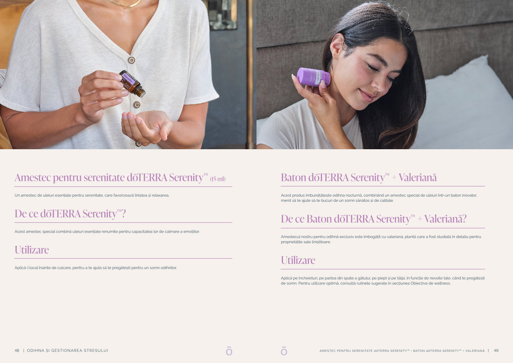
Task: Click the Utilizare heading on left page
Action: pos(32,250)
